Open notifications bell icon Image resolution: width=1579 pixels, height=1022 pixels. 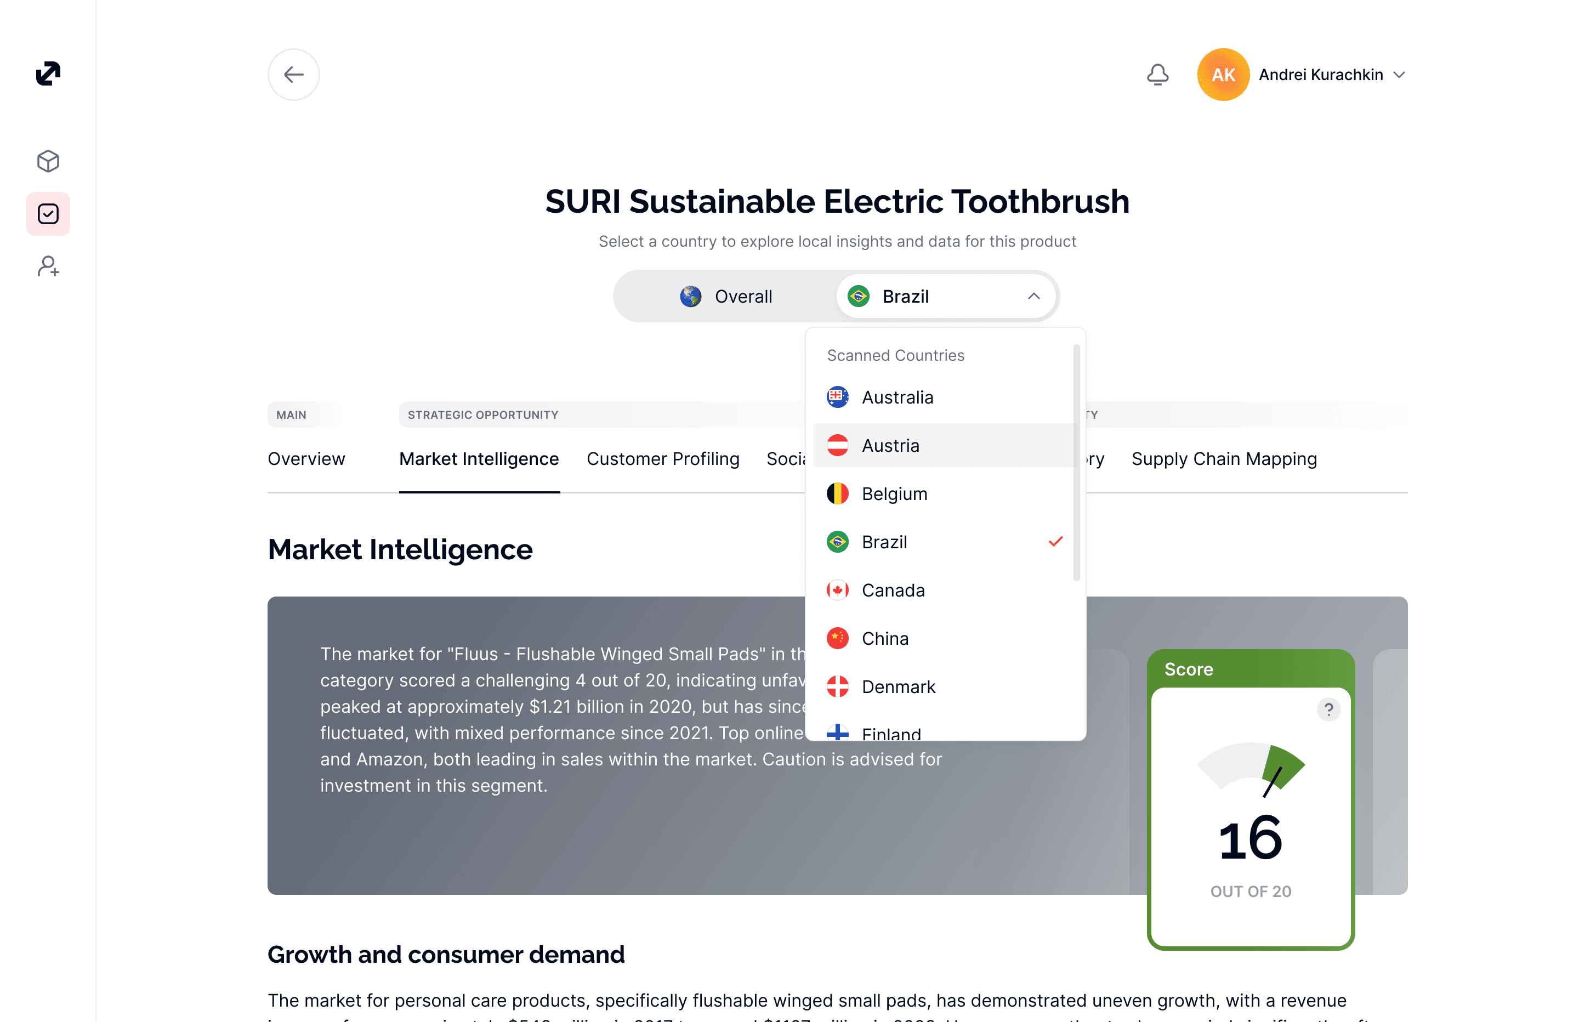(1157, 75)
